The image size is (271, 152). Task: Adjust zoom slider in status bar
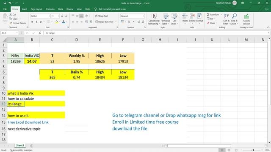pyautogui.click(x=253, y=150)
